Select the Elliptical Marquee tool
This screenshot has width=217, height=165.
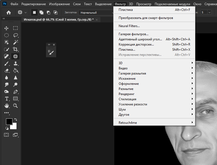(6, 35)
